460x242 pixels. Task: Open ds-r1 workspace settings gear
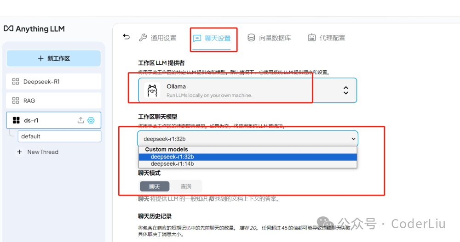click(91, 120)
